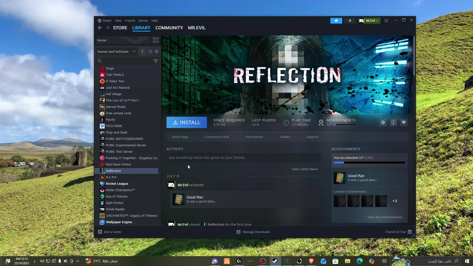Open the View menu
The image size is (473, 266).
[118, 21]
